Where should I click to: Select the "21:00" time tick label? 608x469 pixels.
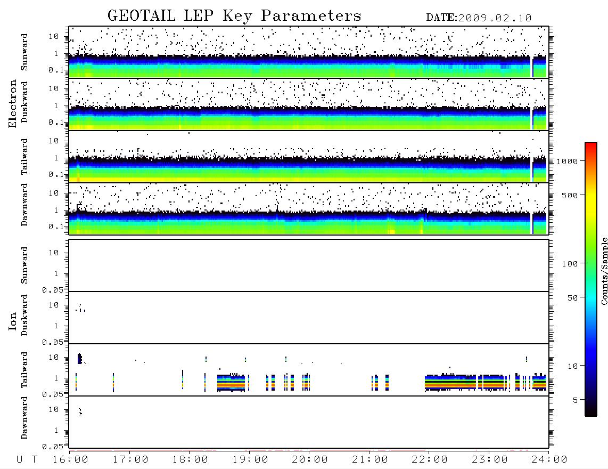[370, 460]
